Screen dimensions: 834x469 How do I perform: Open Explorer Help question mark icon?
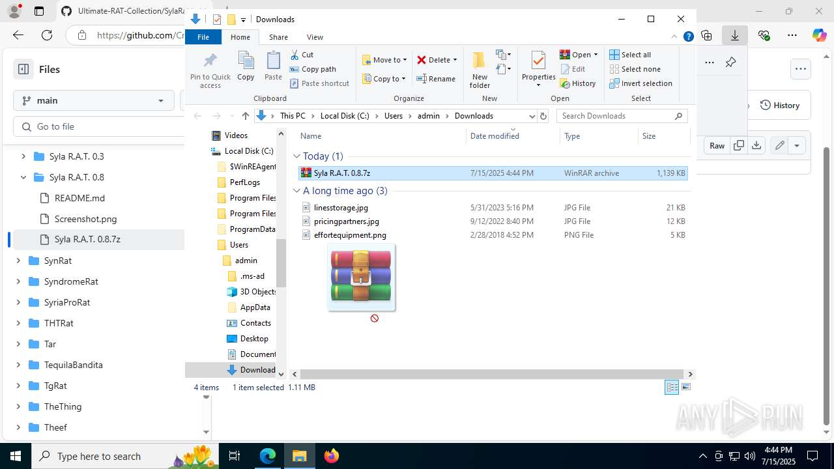click(688, 37)
